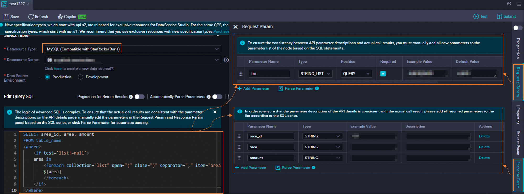The height and width of the screenshot is (194, 524).
Task: Delete the amount response parameter
Action: pyautogui.click(x=484, y=158)
